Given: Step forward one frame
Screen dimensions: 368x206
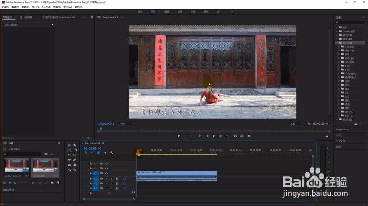Looking at the screenshot, I should tap(220, 136).
